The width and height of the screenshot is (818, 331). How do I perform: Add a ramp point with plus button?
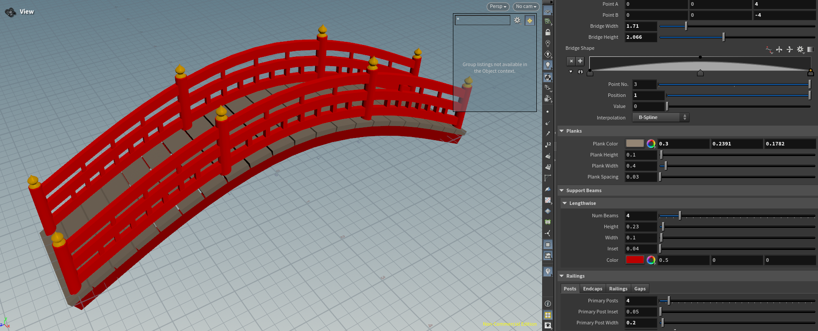580,61
